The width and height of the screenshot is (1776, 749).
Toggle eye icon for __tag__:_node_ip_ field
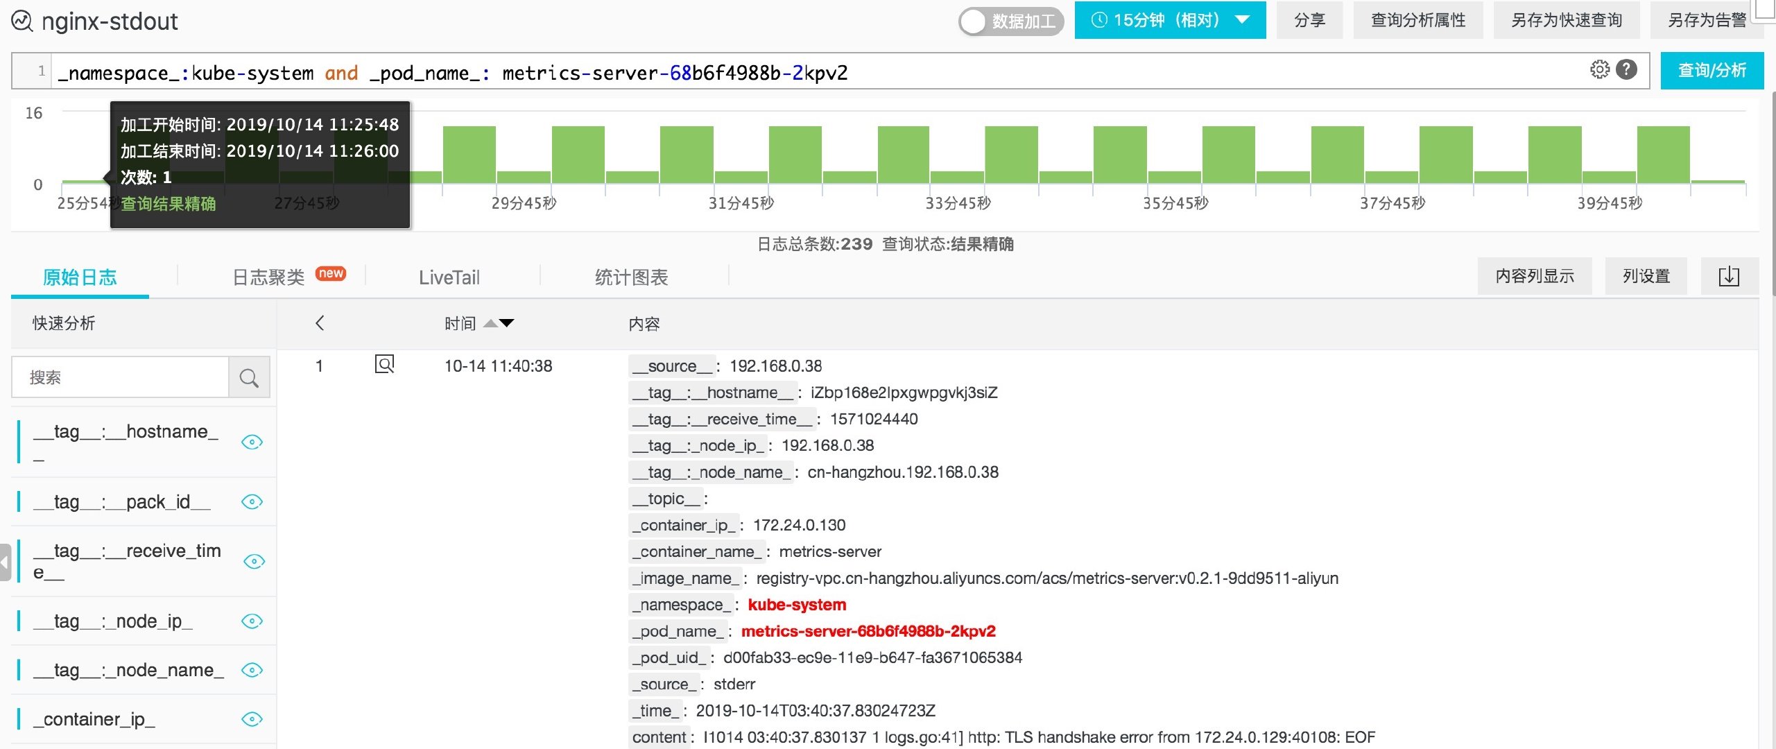point(252,621)
